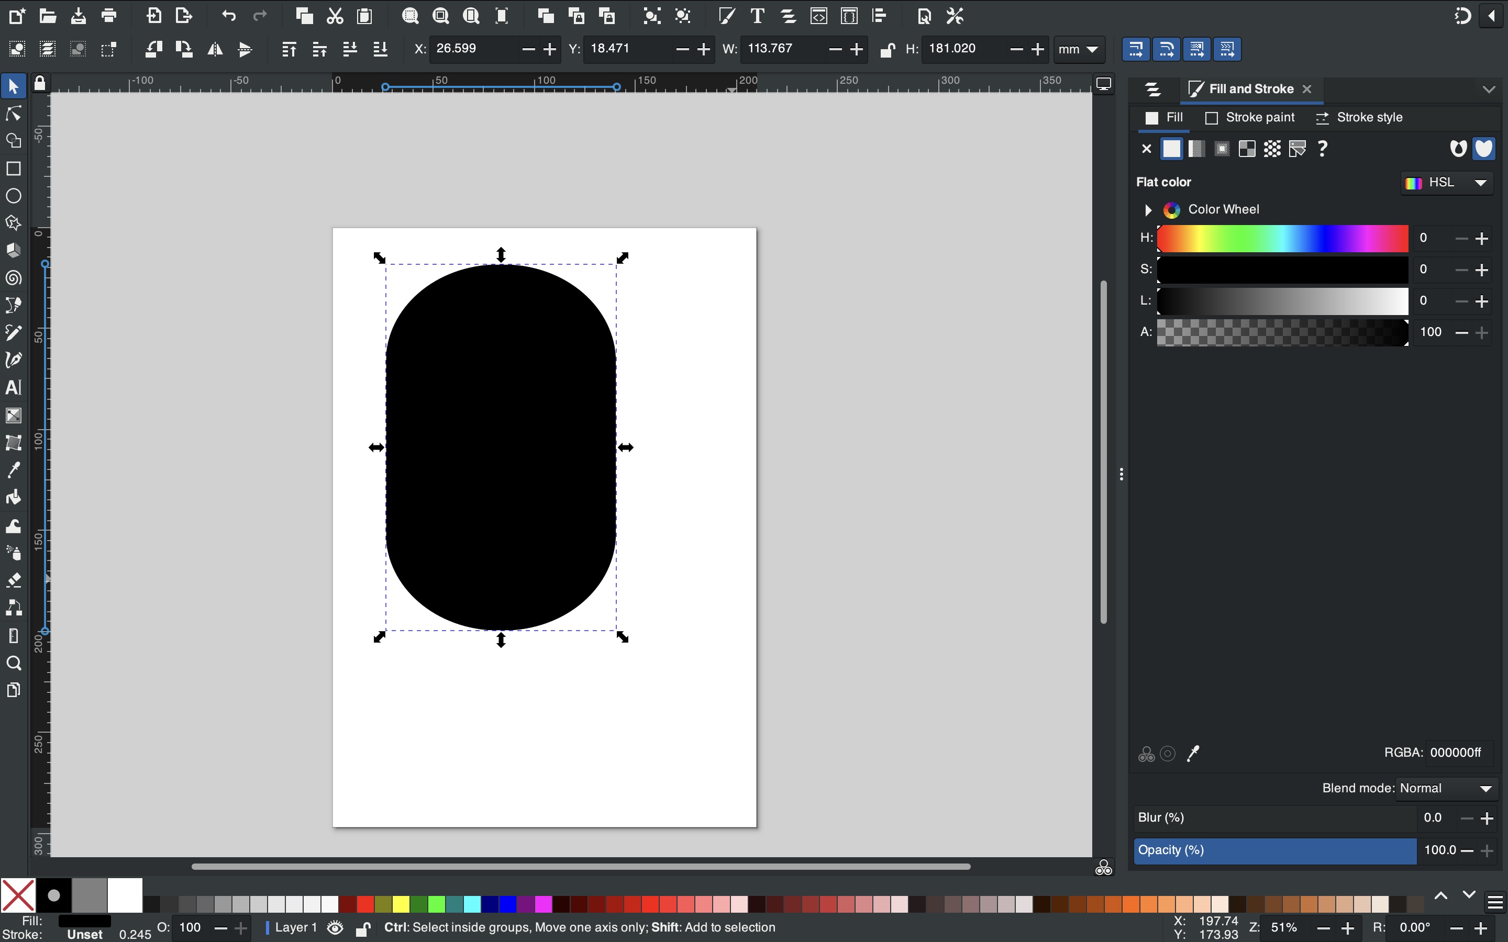Image resolution: width=1508 pixels, height=942 pixels.
Task: Toggle move gradients with objects
Action: [1197, 49]
